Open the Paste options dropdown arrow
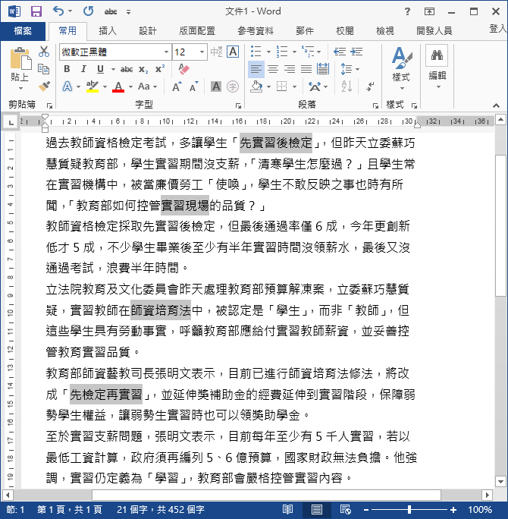The height and width of the screenshot is (519, 508). click(x=20, y=88)
